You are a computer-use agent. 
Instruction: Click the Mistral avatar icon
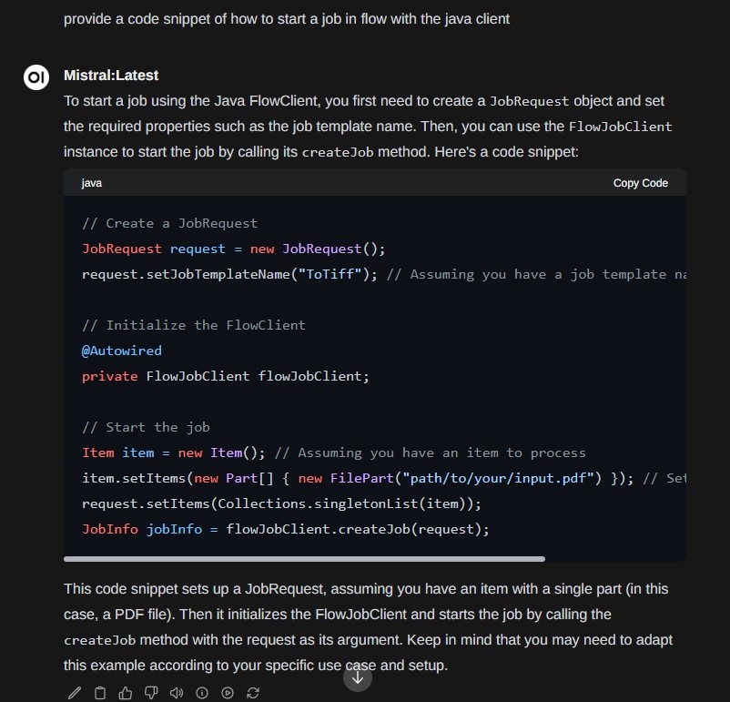(35, 77)
